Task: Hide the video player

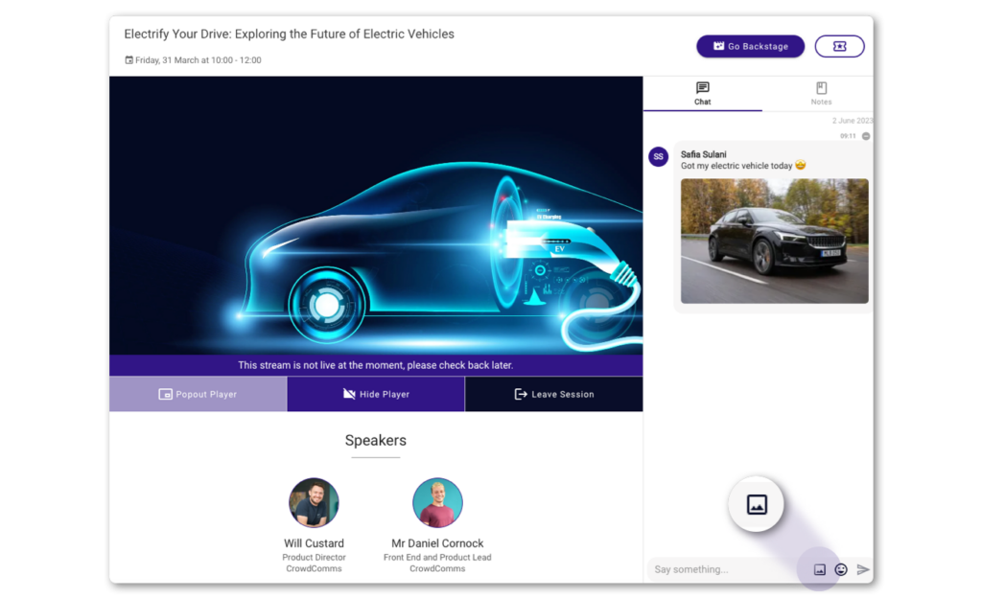Action: tap(376, 394)
